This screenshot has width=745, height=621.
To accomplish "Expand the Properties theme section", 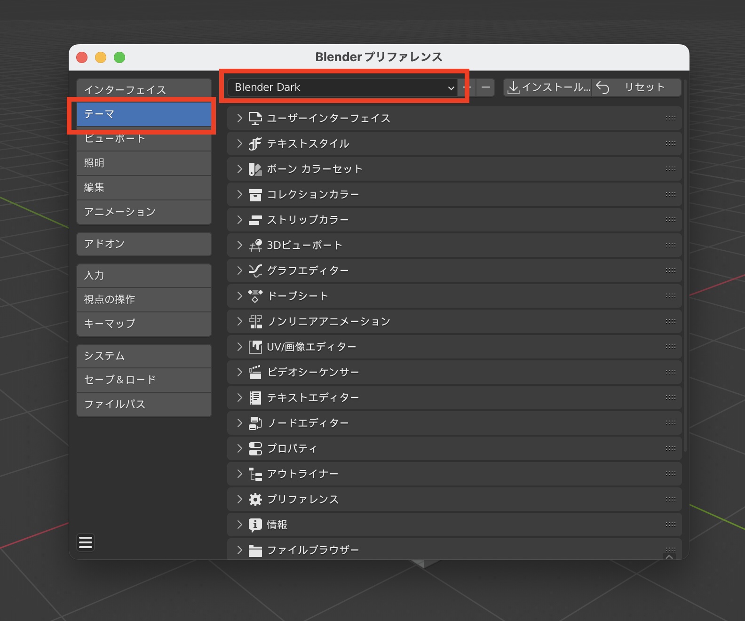I will click(x=239, y=448).
